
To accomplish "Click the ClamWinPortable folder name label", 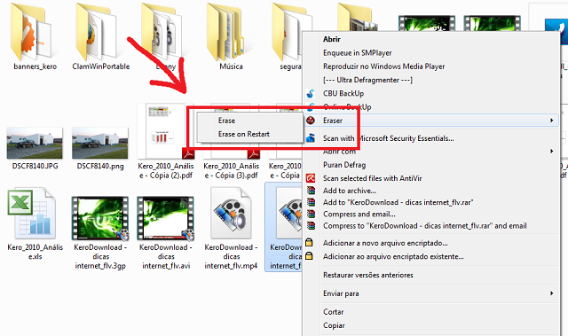I will click(x=100, y=66).
